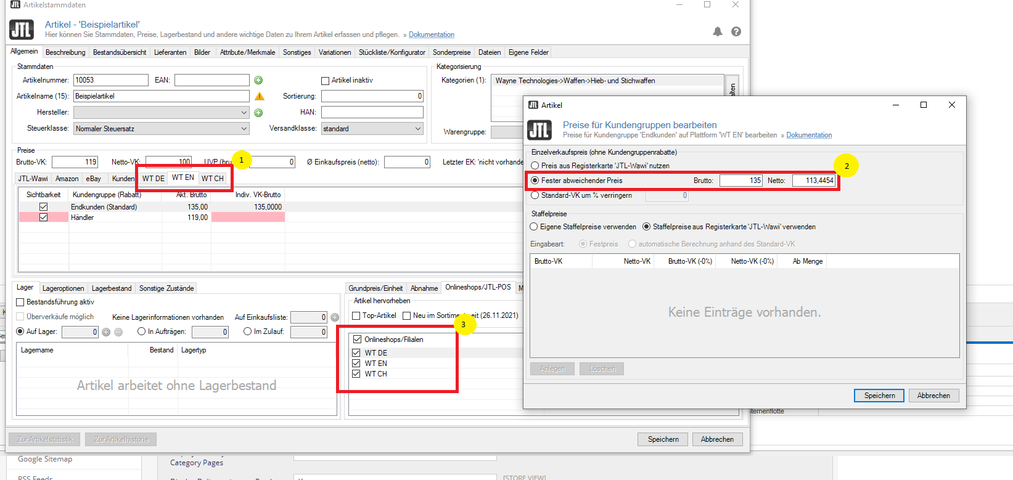Open the Bilder tab
Viewport: 1013px width, 480px height.
pyautogui.click(x=202, y=52)
